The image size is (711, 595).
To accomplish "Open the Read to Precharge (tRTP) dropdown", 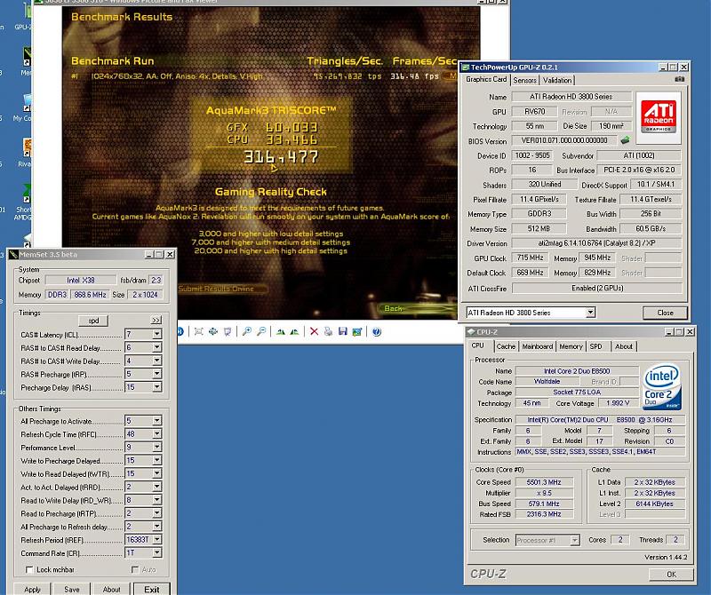I will coord(157,513).
